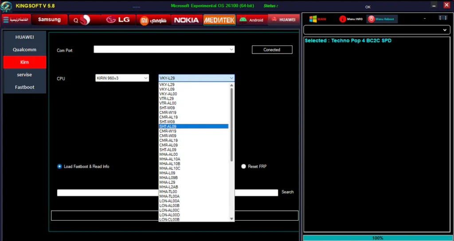Collapse the VKY-L29 model combo box

[x=196, y=78]
